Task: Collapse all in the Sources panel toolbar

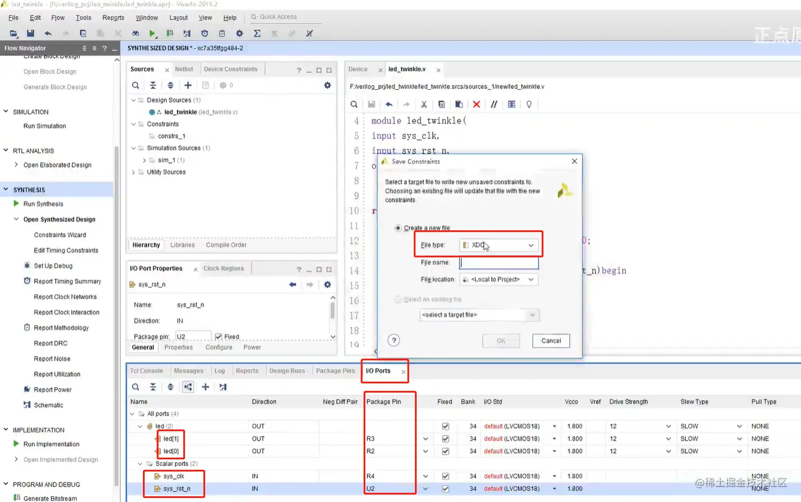Action: [x=153, y=85]
